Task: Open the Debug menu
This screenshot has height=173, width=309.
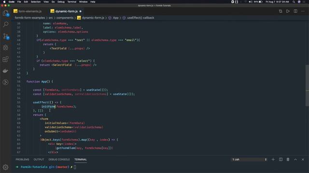Action: [61, 2]
